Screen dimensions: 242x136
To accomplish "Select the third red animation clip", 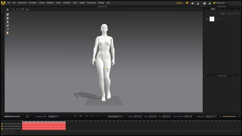I will point(44,128).
